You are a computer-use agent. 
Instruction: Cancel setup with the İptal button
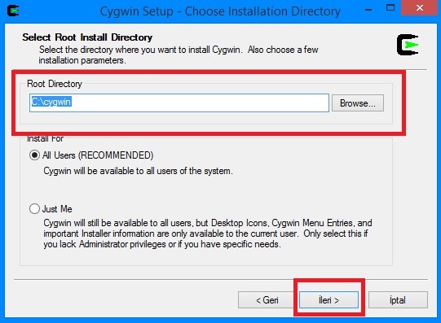(x=398, y=300)
